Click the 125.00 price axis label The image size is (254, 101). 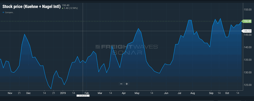pos(247,85)
